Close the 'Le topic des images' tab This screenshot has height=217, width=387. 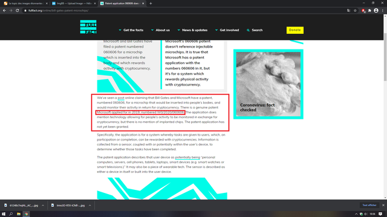point(47,4)
